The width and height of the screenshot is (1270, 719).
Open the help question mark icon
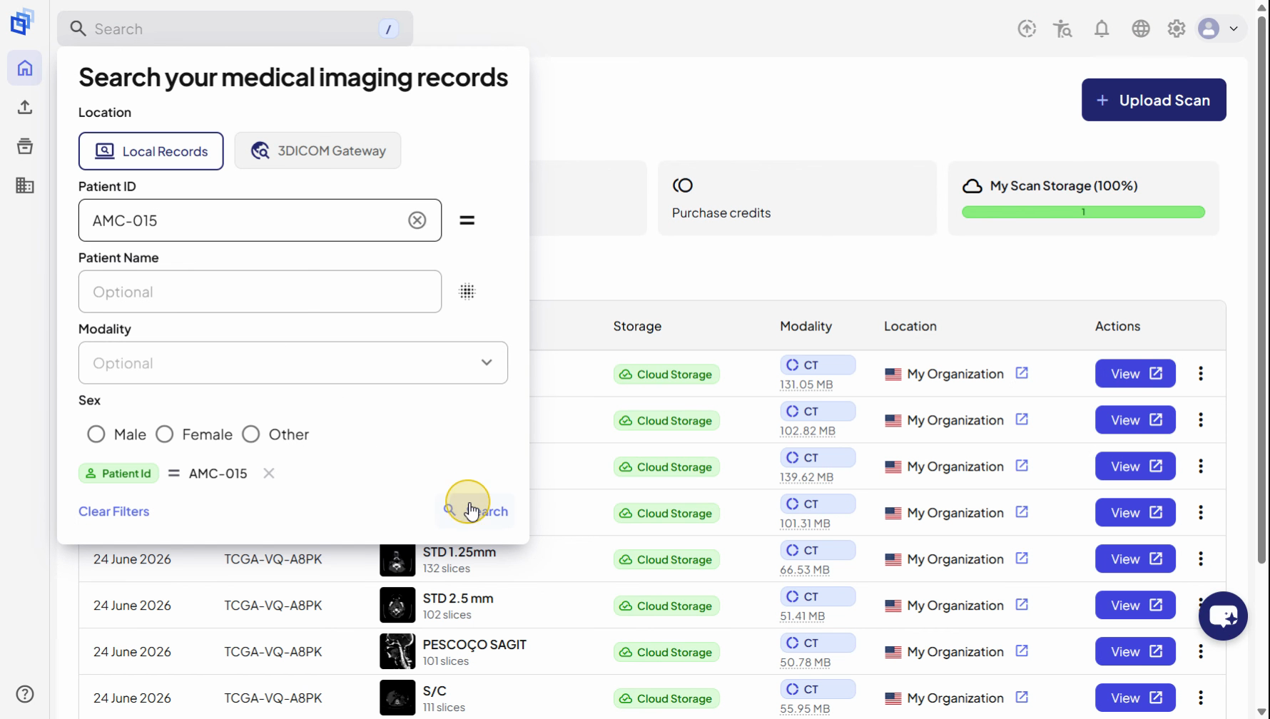tap(25, 694)
